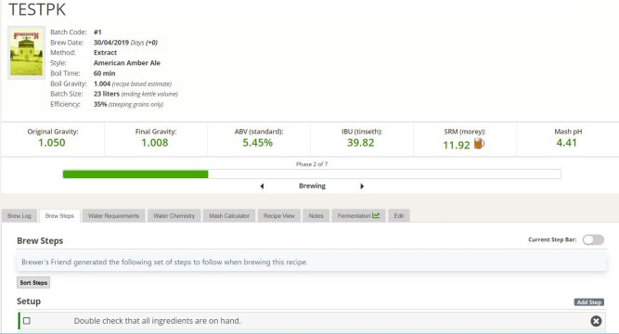Go to the previous brewing phase arrow
Viewport: 619px width, 334px height.
point(262,186)
